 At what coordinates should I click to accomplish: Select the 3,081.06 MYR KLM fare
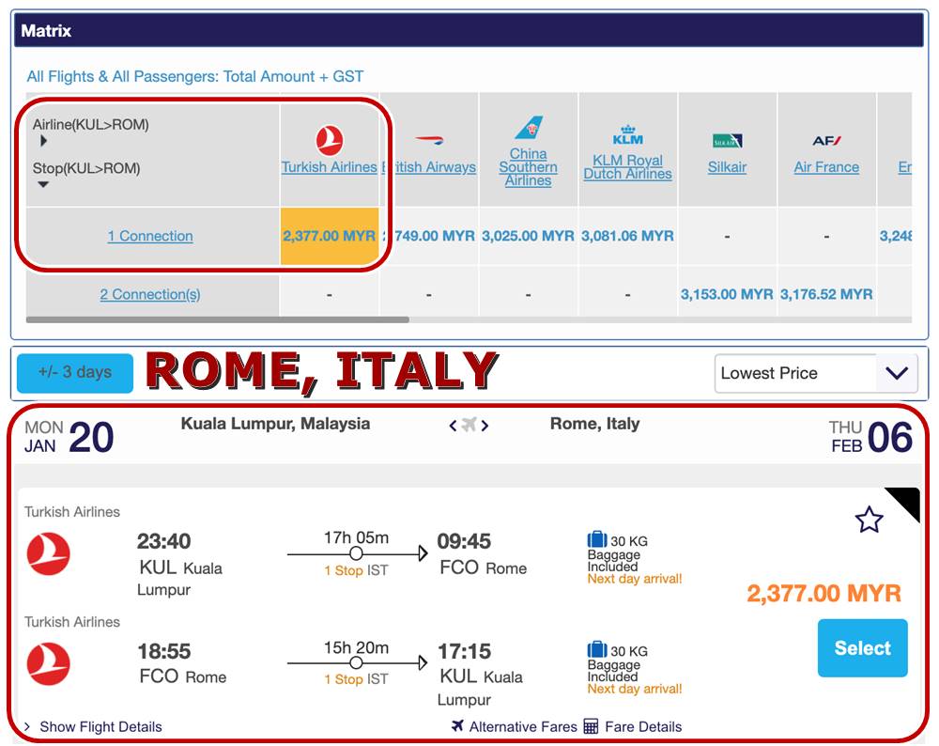click(627, 236)
